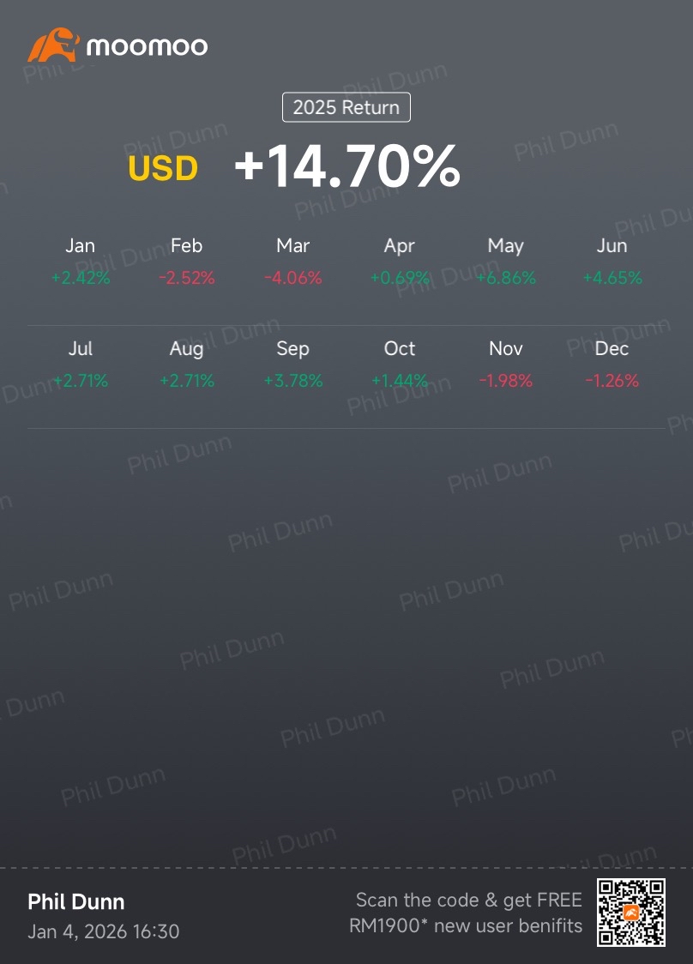Select the Jun monthly return
This screenshot has height=964, width=693.
click(x=612, y=262)
